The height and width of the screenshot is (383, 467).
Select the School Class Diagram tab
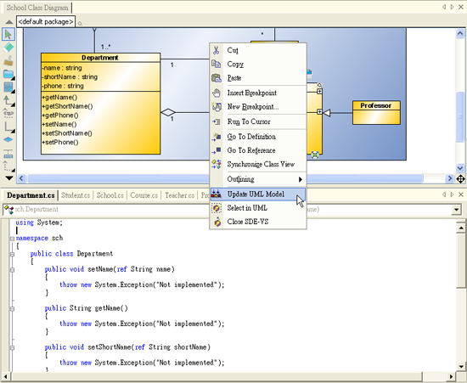[37, 8]
